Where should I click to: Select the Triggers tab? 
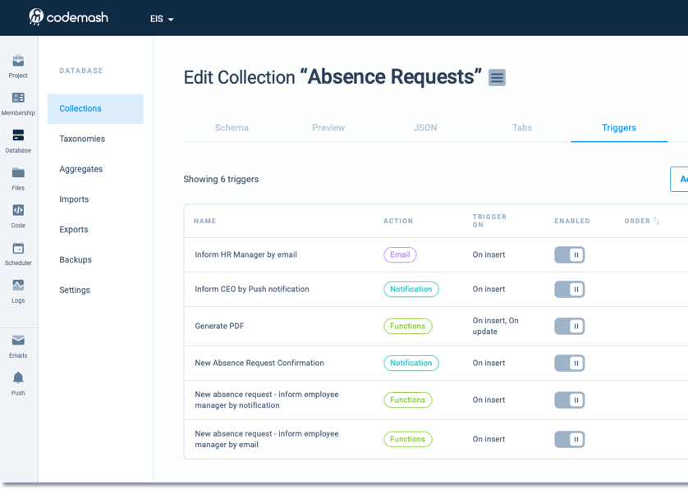(619, 128)
